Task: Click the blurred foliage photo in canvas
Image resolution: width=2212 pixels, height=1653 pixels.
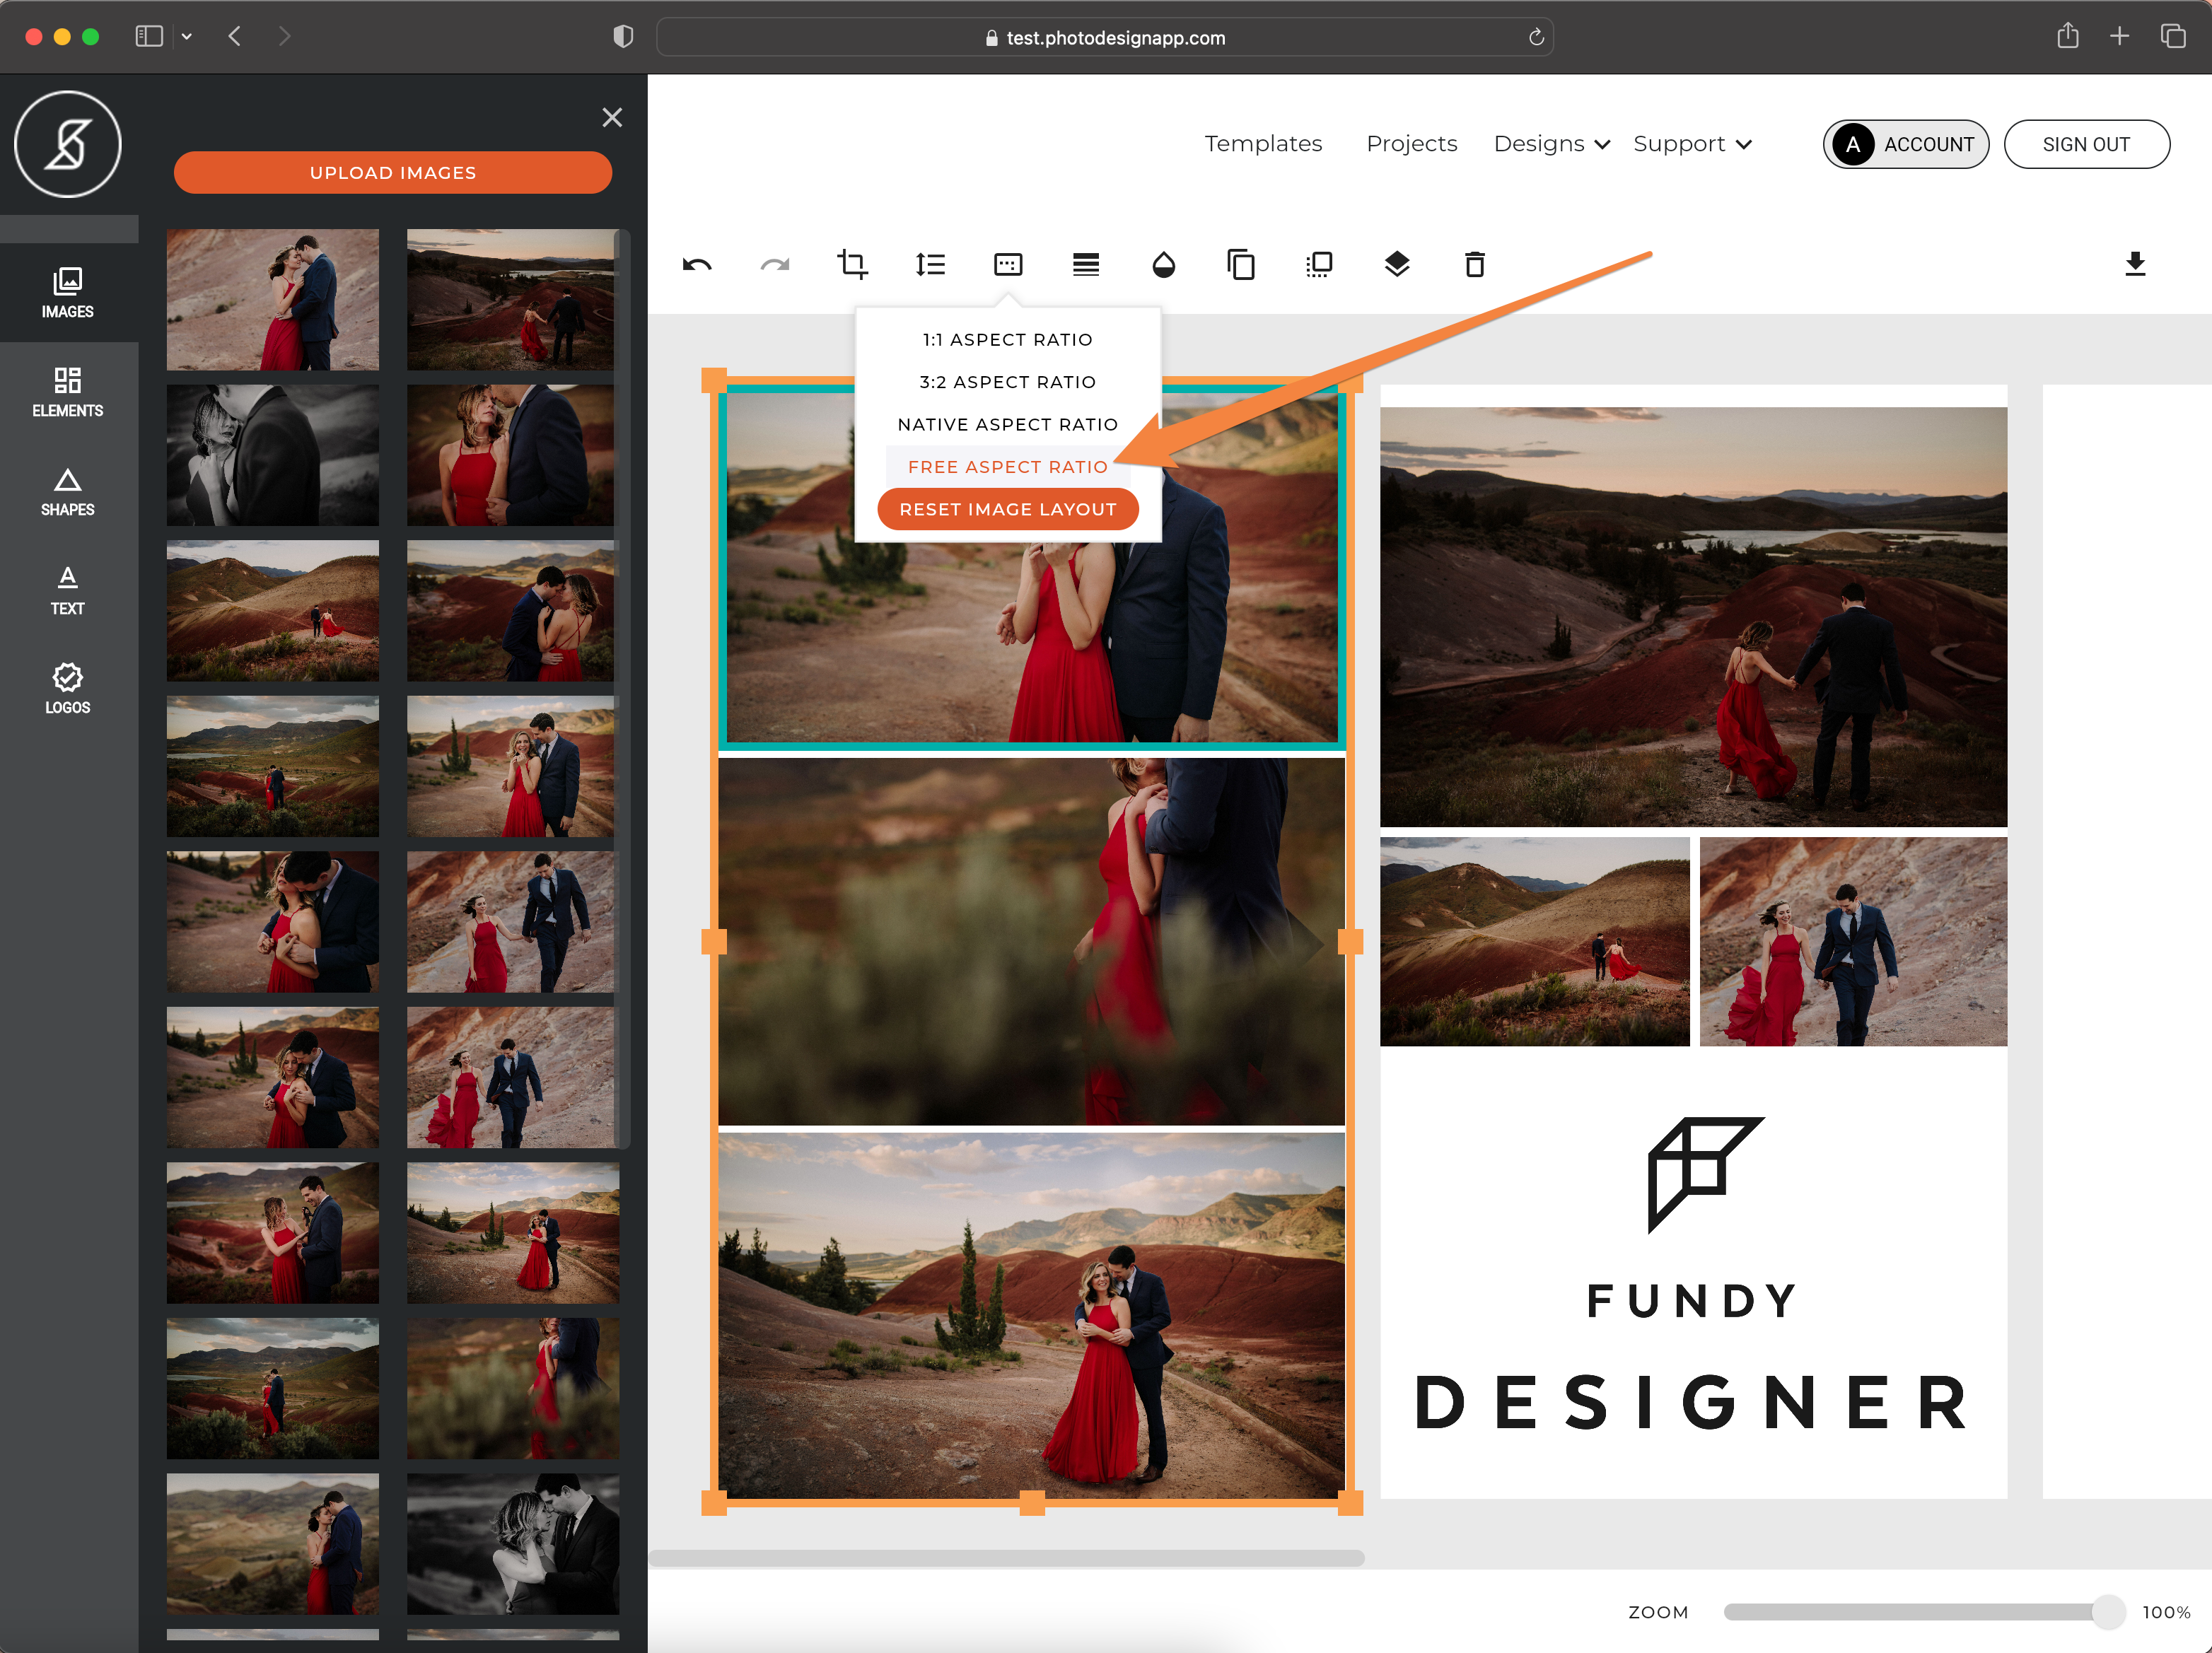Action: pyautogui.click(x=1031, y=941)
